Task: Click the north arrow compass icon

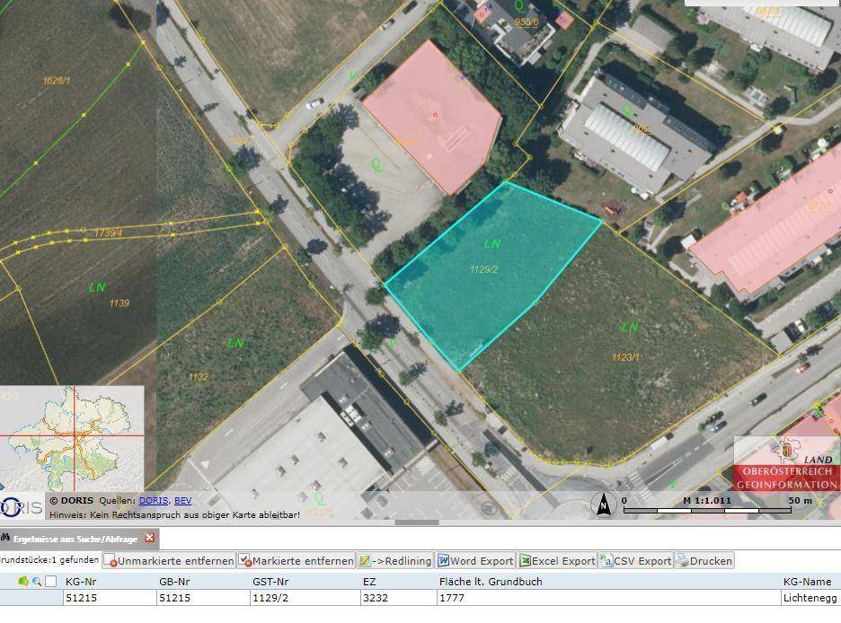Action: (603, 505)
